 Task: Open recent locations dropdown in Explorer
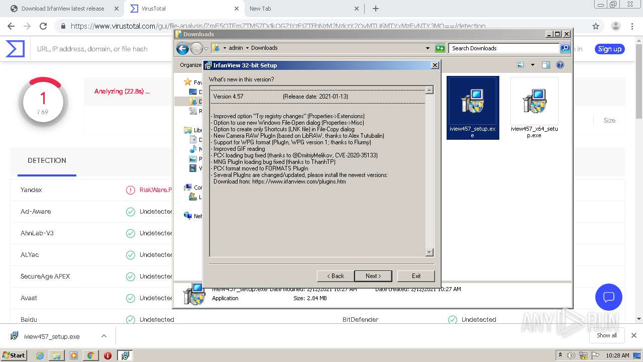coord(206,49)
